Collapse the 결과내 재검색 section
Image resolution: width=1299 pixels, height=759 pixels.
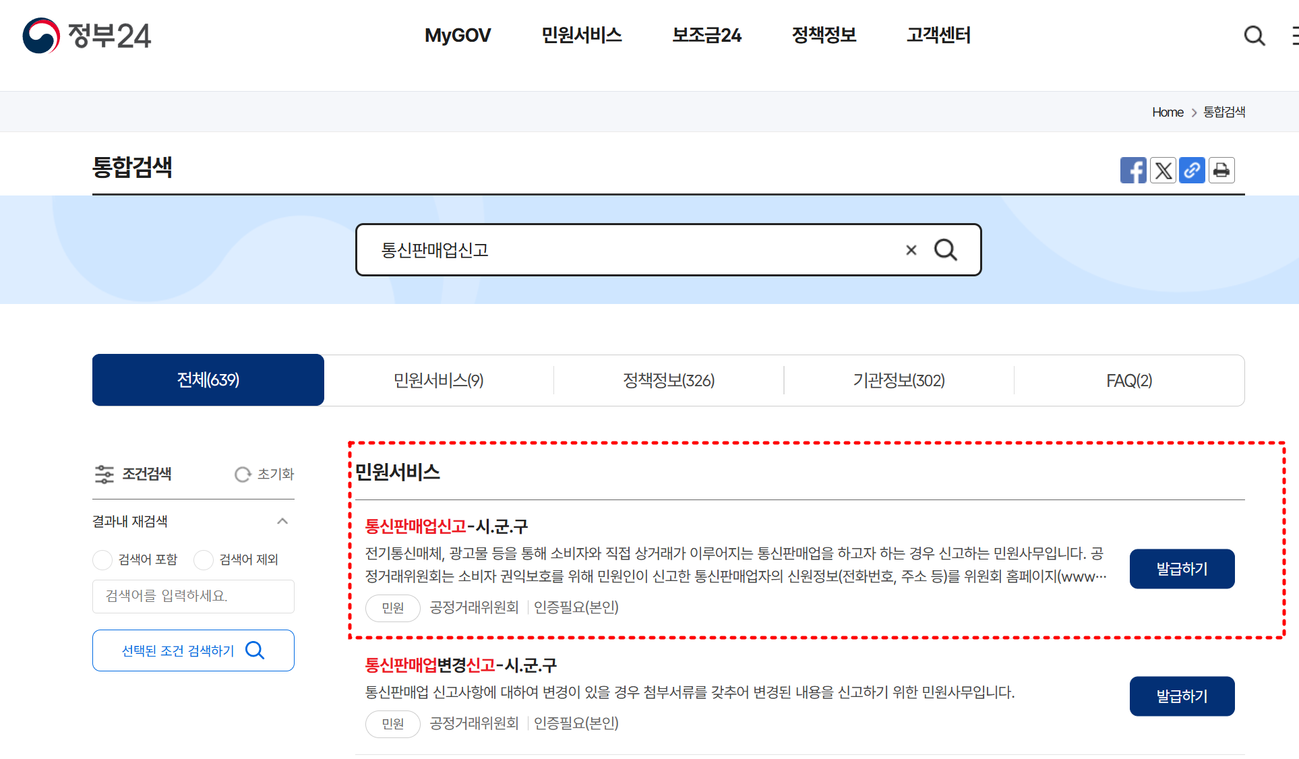[x=282, y=521]
